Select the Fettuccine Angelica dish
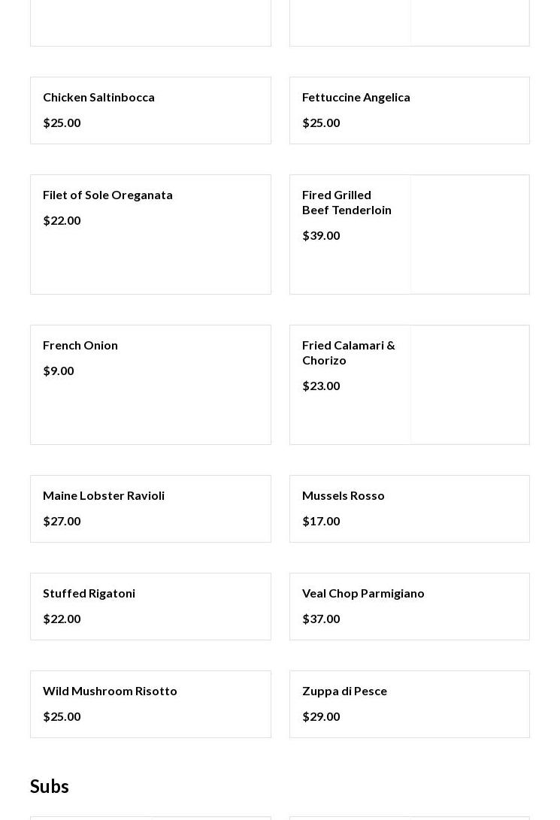 point(356,97)
